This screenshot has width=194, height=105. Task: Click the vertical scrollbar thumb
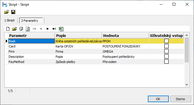(x=187, y=50)
